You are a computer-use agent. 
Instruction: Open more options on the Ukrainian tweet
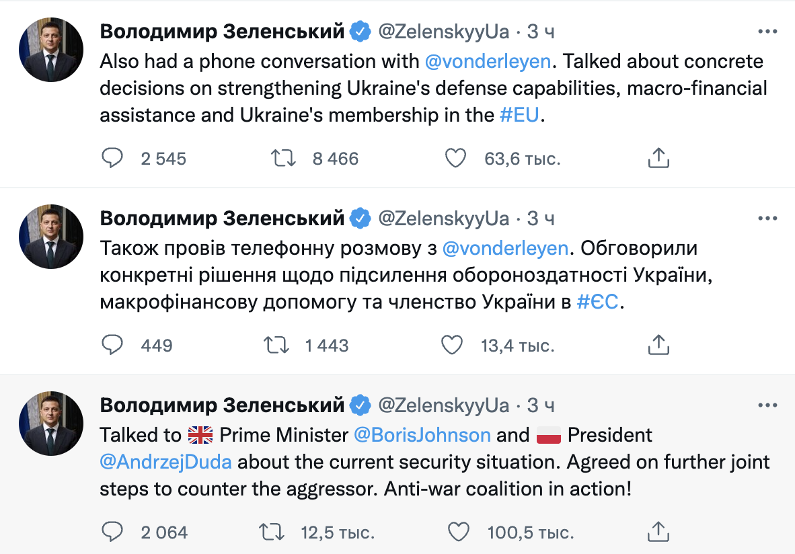coord(767,219)
